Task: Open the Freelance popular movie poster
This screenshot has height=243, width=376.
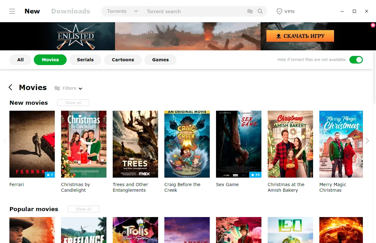Action: click(x=84, y=230)
